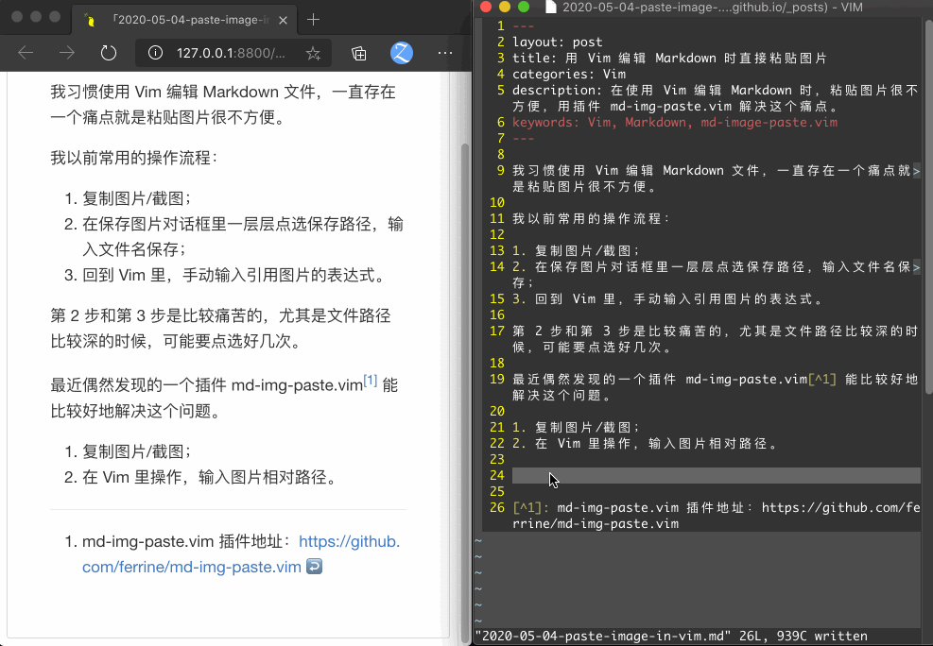Click the green zoom button of the VIM window
933x646 pixels.
524,8
